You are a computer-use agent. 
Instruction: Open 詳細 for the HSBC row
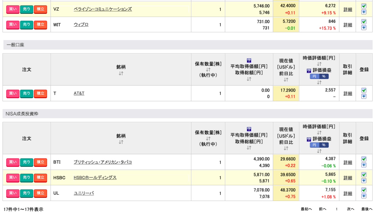tap(348, 178)
